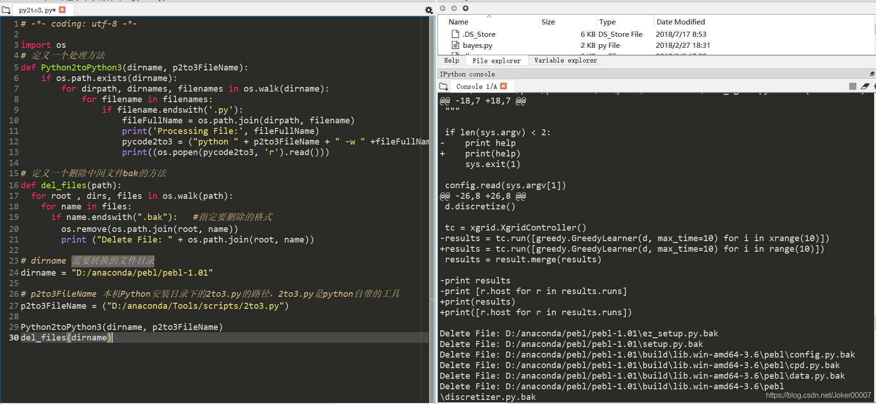Clear console with the eraser icon

tap(865, 86)
